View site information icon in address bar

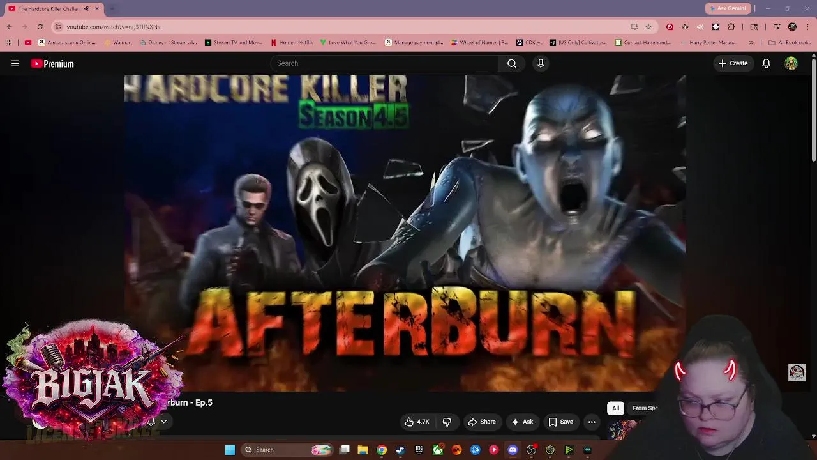58,27
